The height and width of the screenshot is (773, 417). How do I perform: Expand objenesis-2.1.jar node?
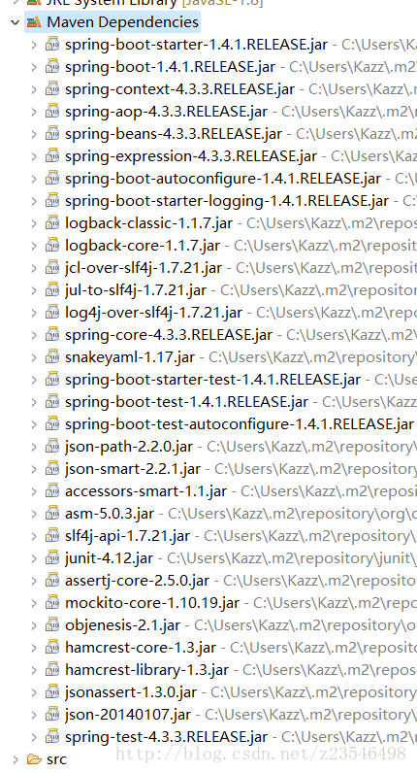(x=34, y=625)
